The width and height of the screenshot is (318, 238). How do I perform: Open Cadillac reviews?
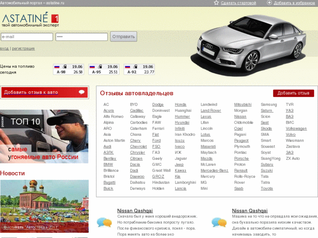click(136, 110)
